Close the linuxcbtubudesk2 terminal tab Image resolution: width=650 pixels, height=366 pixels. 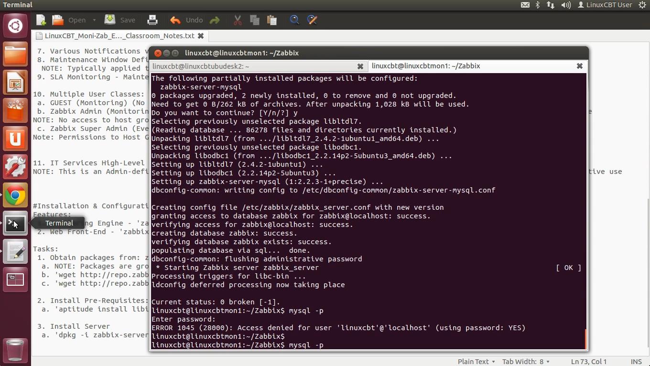point(360,66)
